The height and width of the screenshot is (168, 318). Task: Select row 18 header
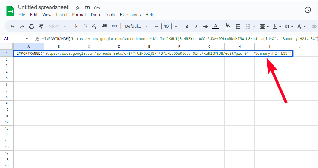click(7, 160)
